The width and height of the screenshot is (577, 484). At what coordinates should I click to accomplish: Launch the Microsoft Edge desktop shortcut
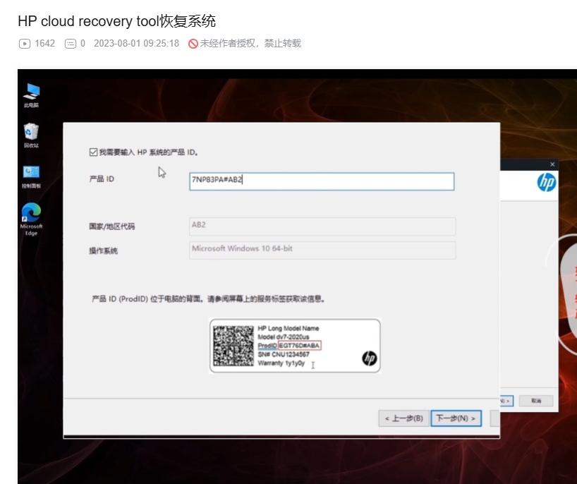pos(31,219)
